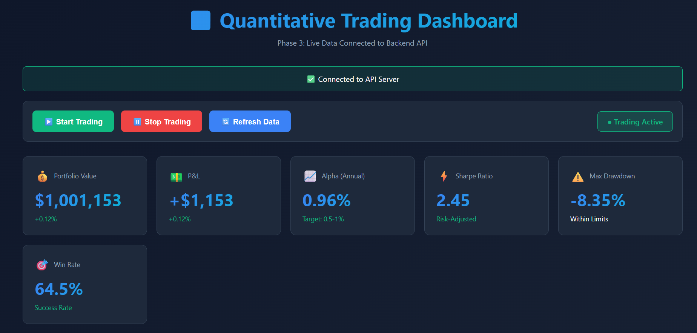
Task: Select the +$1,153 P&L value
Action: tap(201, 200)
